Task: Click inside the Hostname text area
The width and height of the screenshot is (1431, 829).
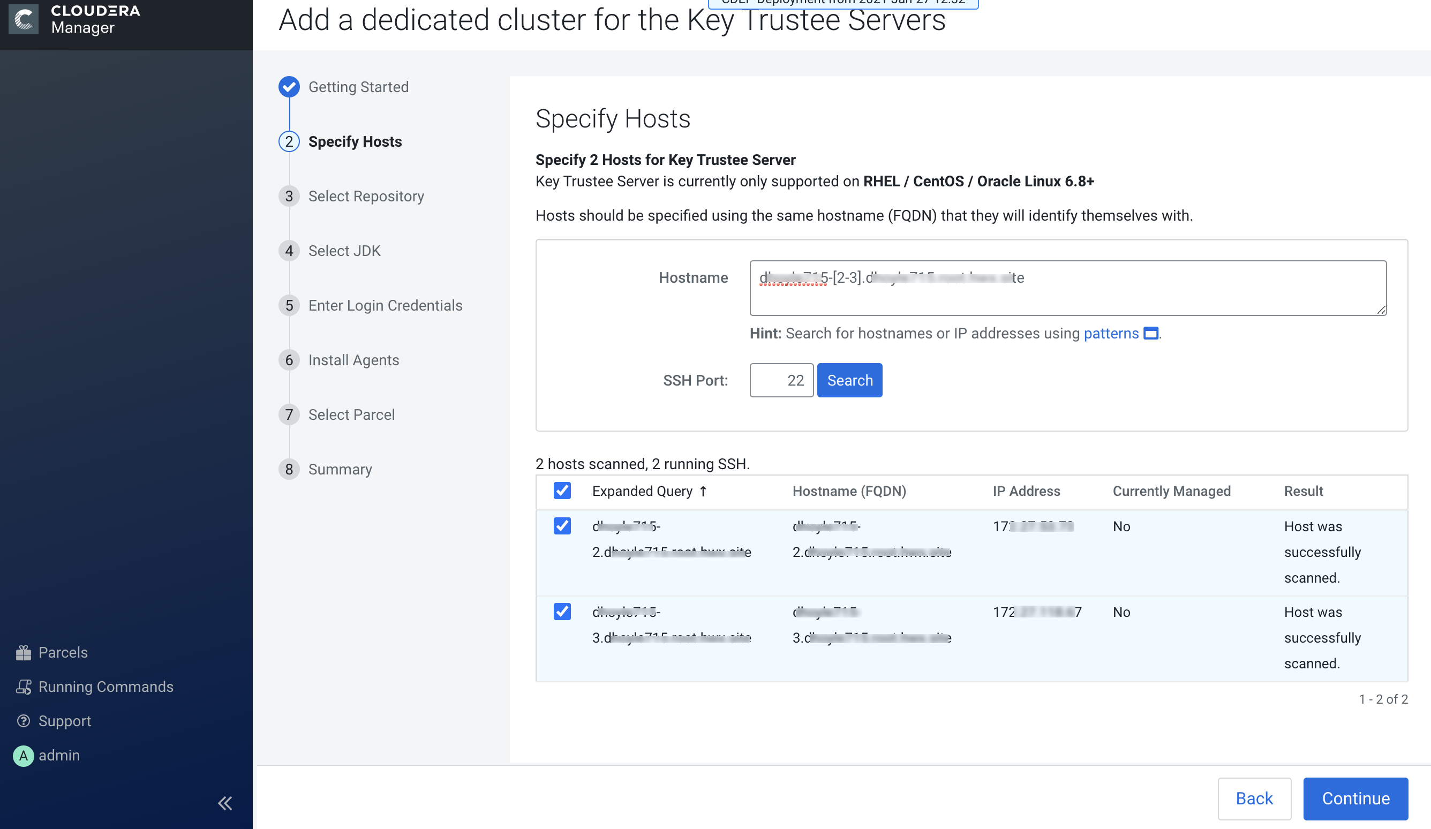Action: click(1068, 288)
